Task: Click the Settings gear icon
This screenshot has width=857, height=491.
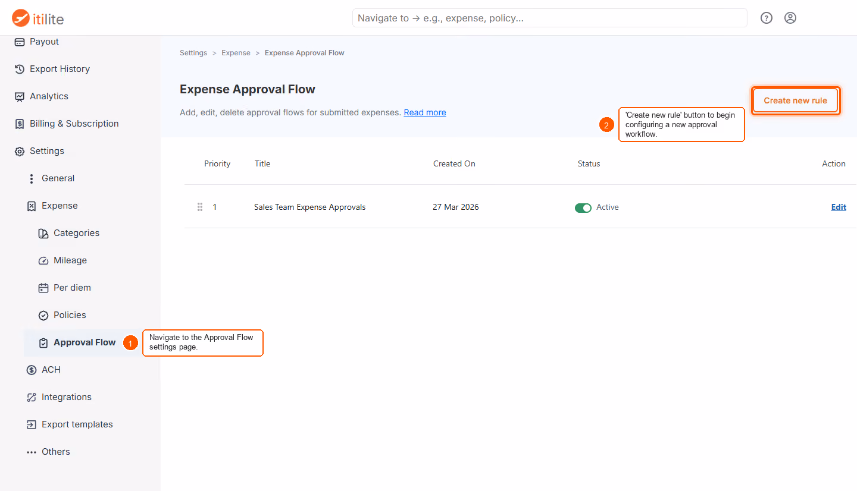Action: click(20, 151)
